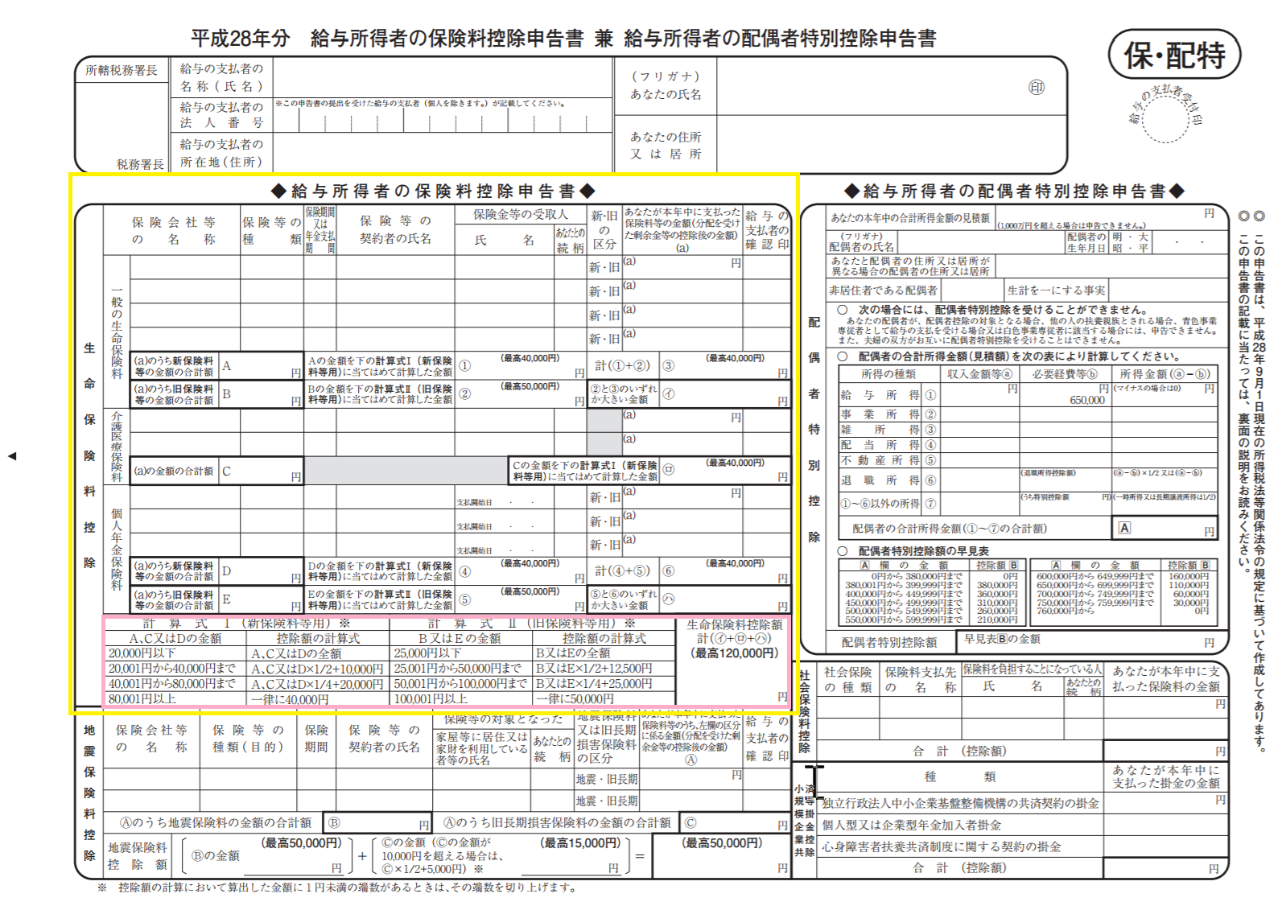Select the circle before 配偶者特別控除額の早見表

(843, 551)
